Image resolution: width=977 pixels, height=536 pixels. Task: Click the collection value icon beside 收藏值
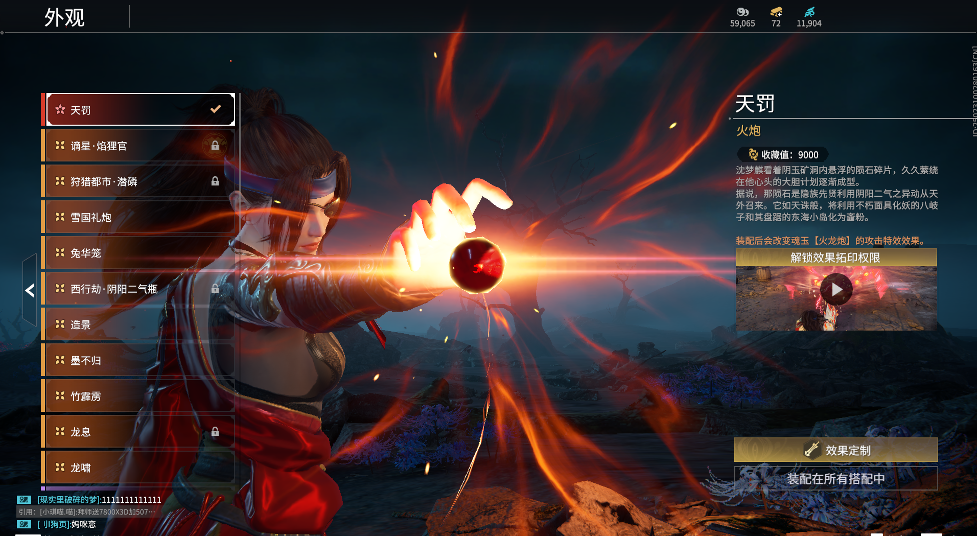click(x=753, y=154)
